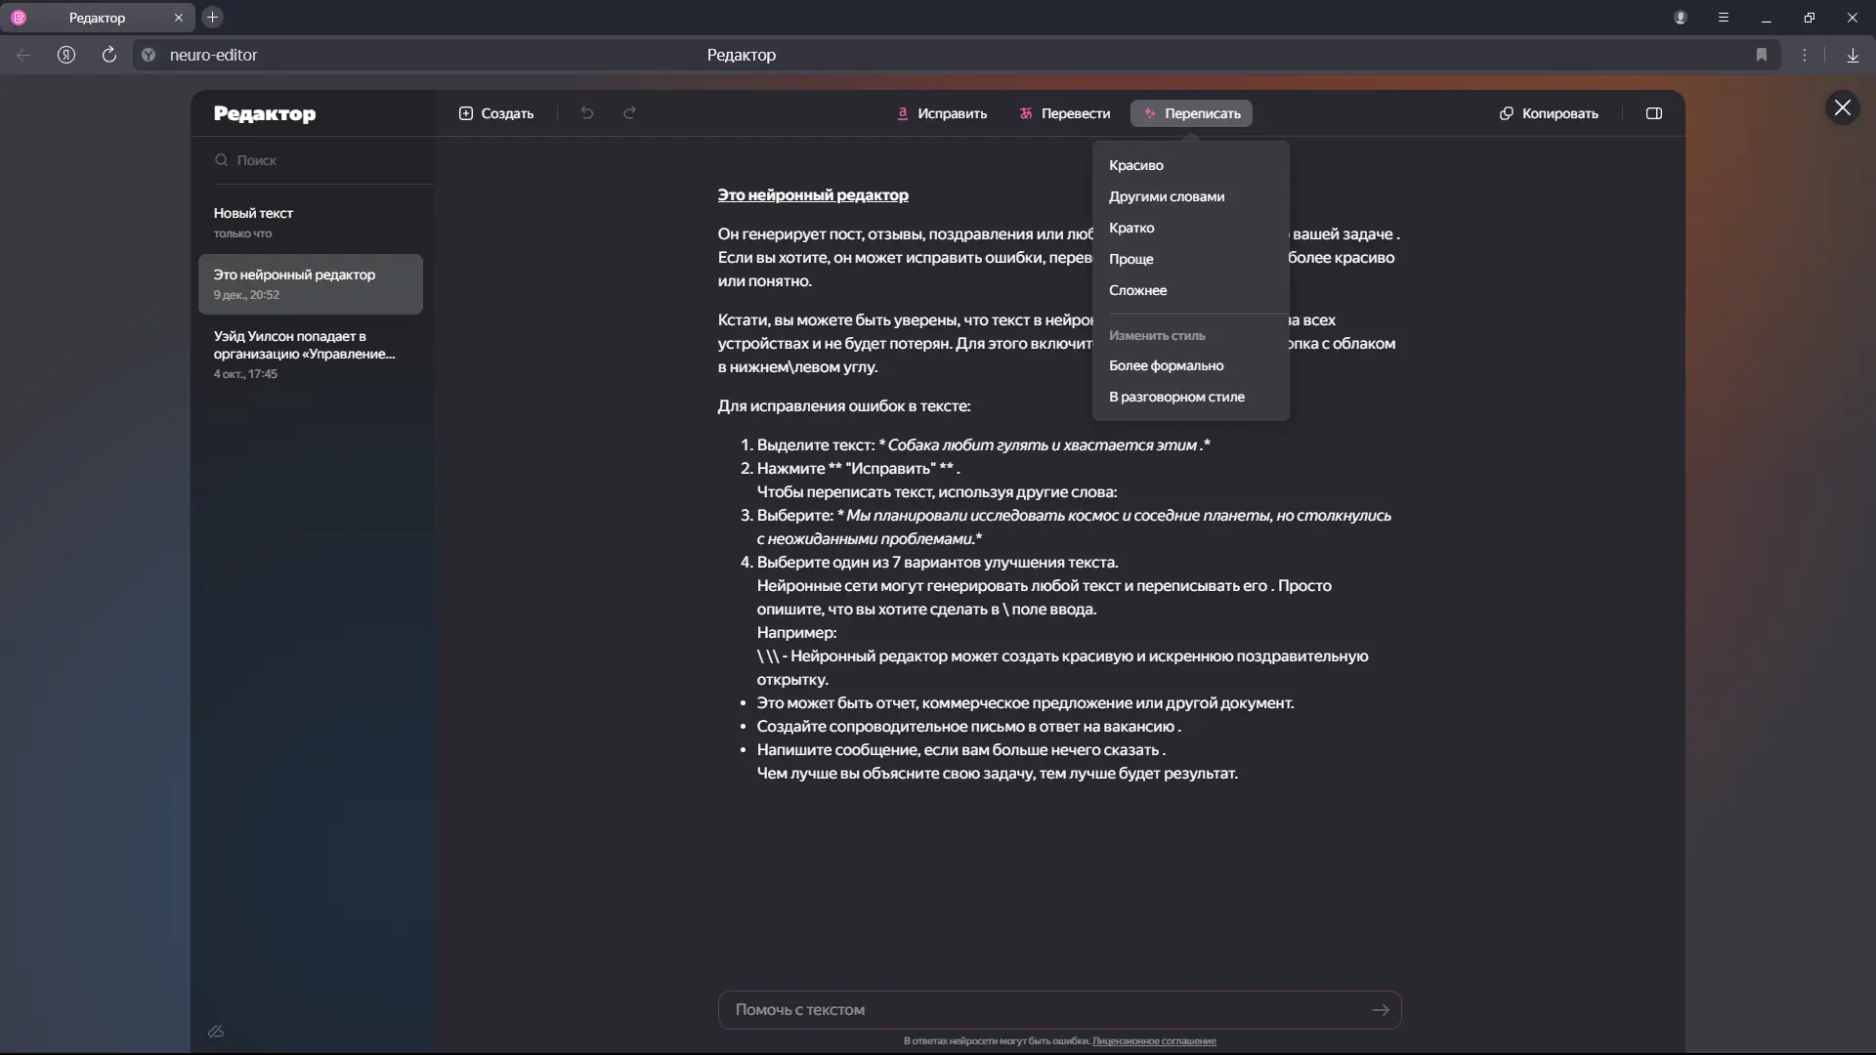Click the send arrow in input field

1380,1010
